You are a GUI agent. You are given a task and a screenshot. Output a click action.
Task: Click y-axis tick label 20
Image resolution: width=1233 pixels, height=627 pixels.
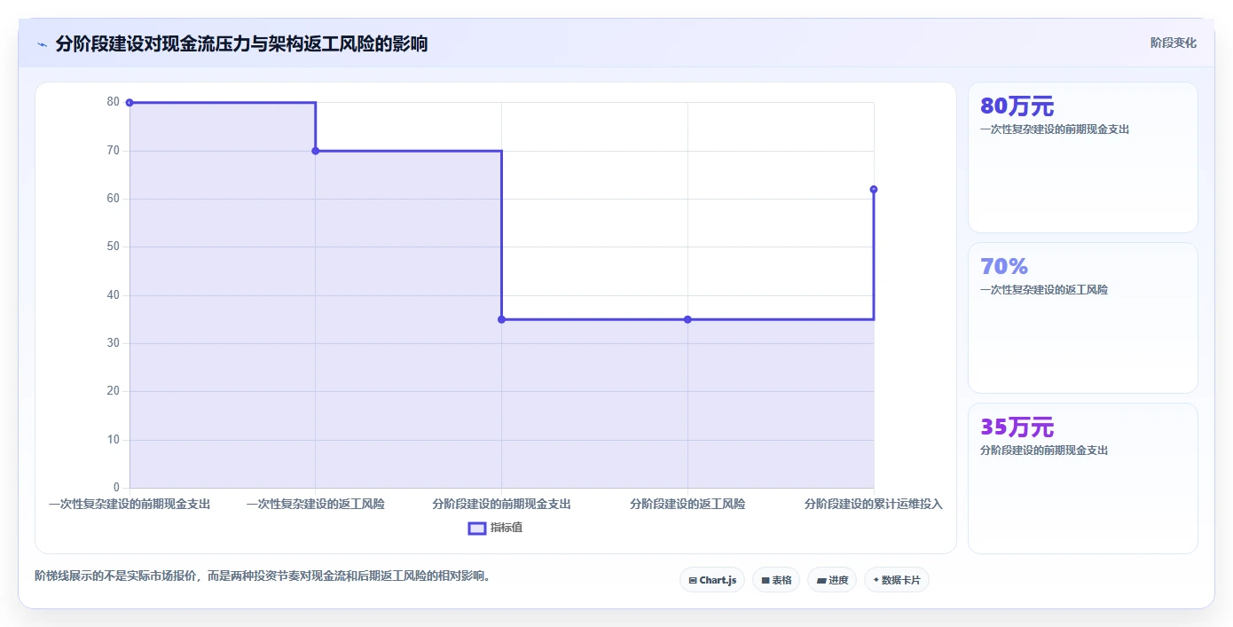click(x=113, y=391)
